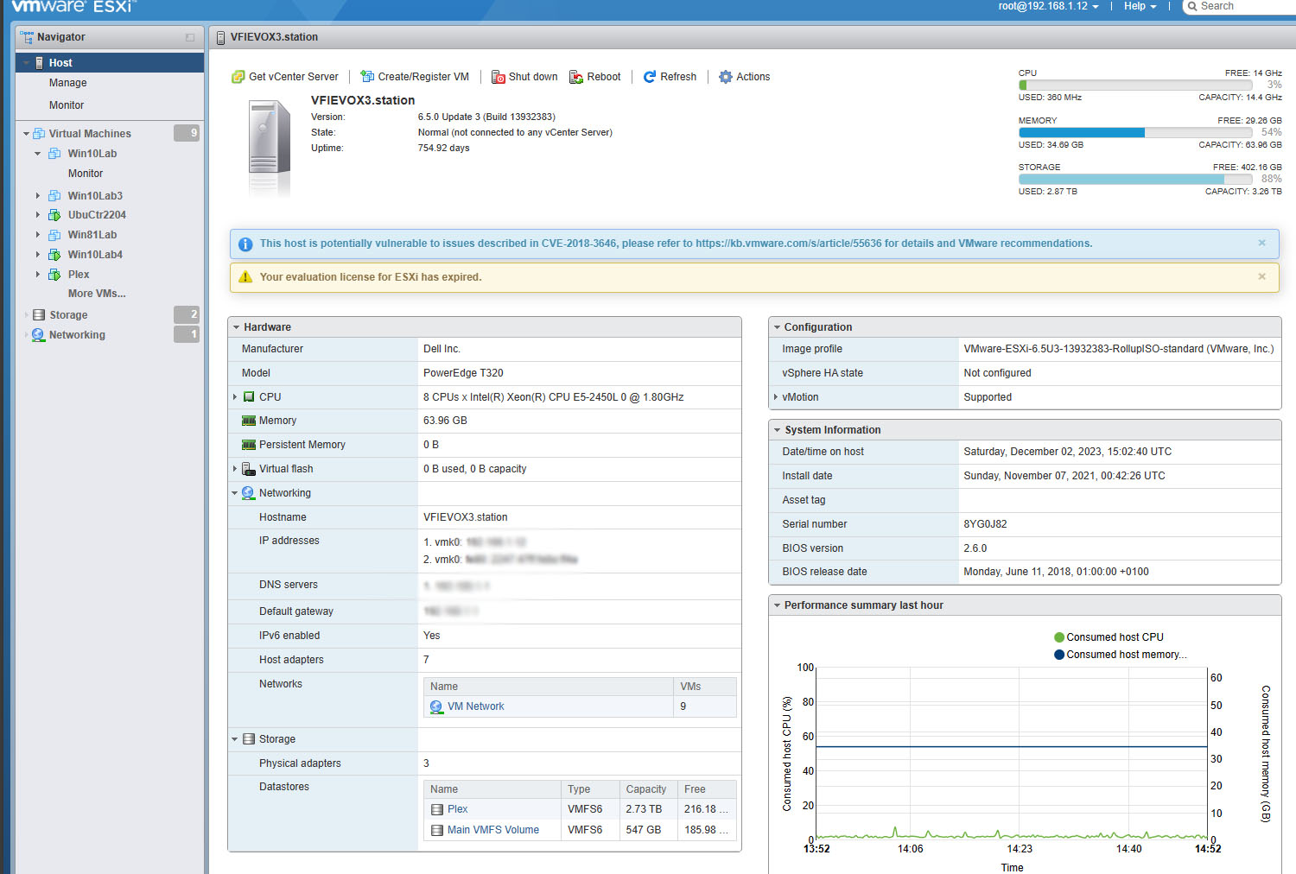
Task: Expand the CPU hardware details row
Action: (x=235, y=397)
